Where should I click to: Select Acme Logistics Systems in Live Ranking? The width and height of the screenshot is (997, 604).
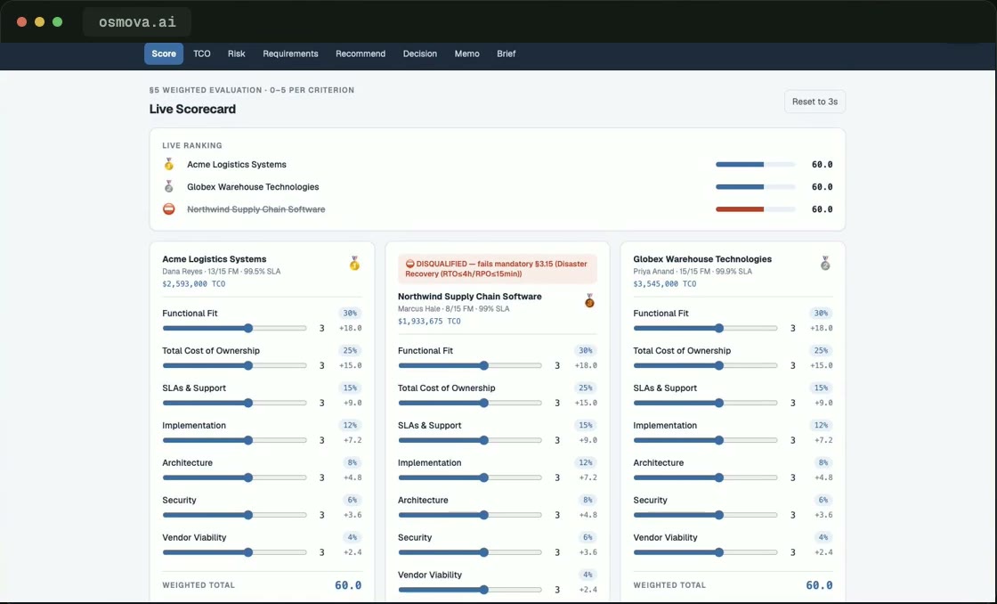237,164
